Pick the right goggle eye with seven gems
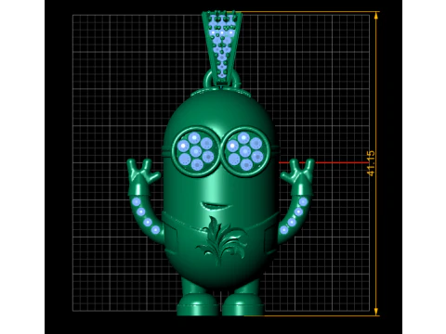Image resolution: width=446 pixels, height=334 pixels. (245, 151)
